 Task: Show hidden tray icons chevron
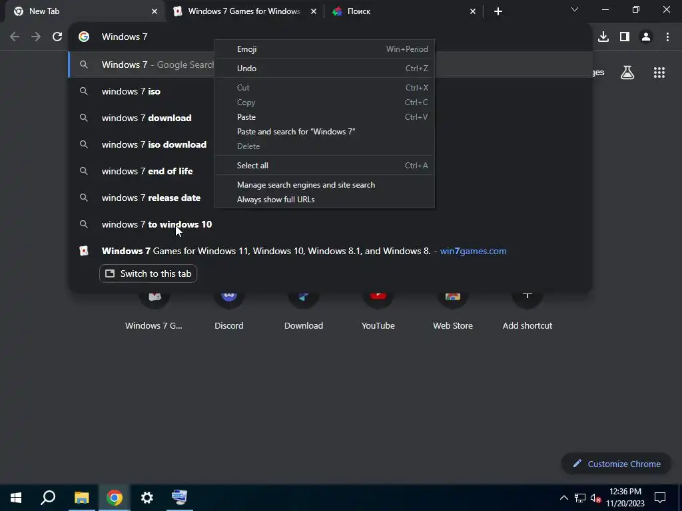tap(563, 498)
